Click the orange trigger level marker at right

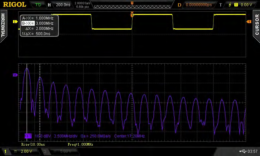(x=249, y=21)
